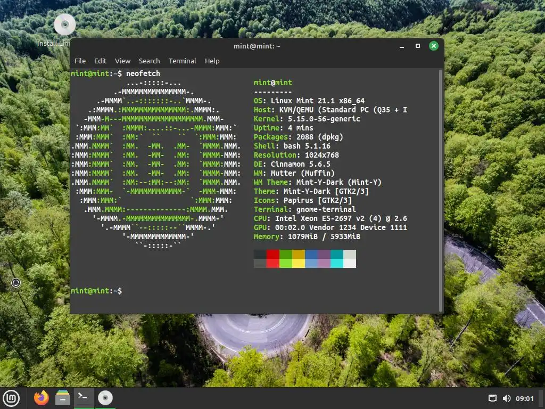Viewport: 545px width, 409px height.
Task: Click the 'Memory: 1079MiB / 5933MiB' line
Action: pyautogui.click(x=307, y=236)
